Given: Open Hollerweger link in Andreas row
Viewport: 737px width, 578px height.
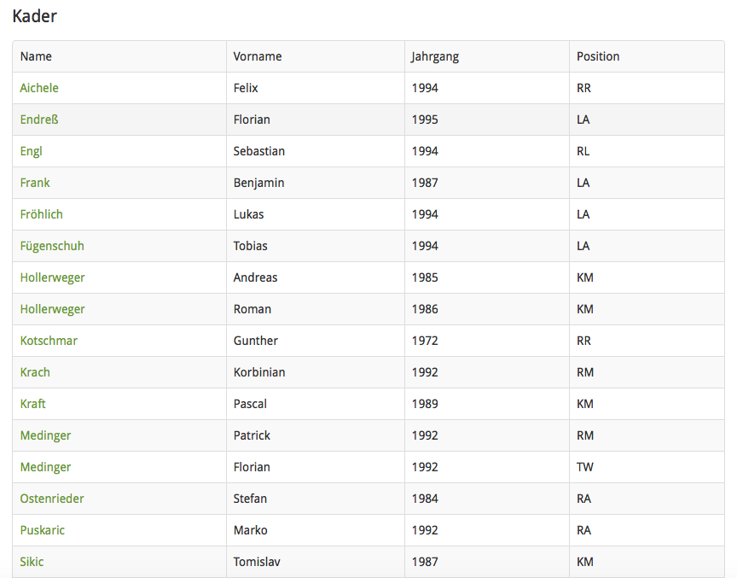Looking at the screenshot, I should coord(53,277).
